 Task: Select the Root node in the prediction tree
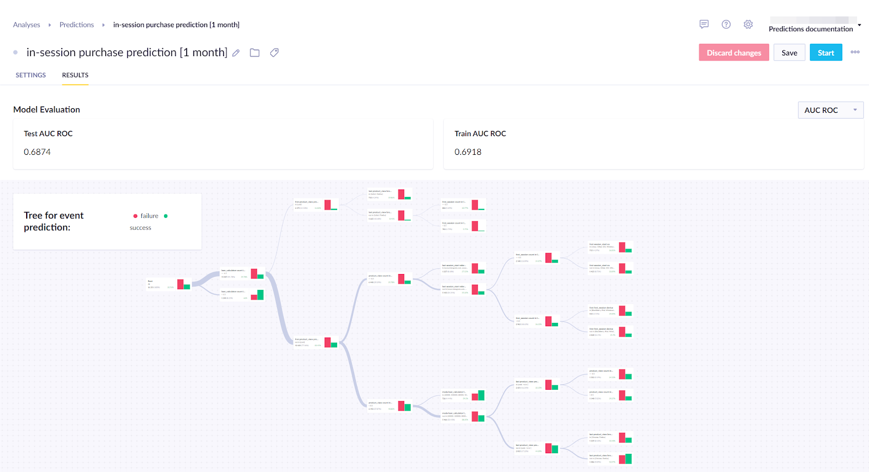click(x=167, y=284)
